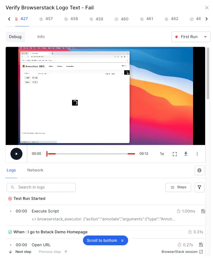Screen dimensions: 213x258
Task: Click the video timeline progress bar
Action: (x=91, y=154)
